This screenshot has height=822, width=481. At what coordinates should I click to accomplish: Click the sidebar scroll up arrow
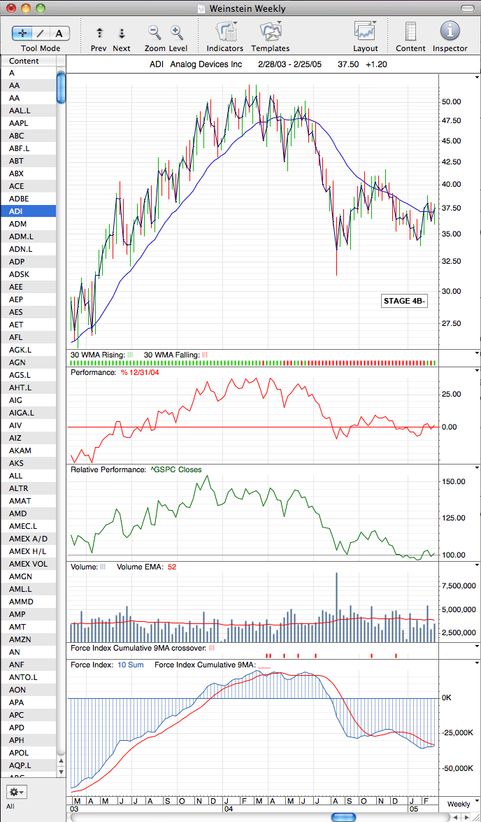coord(61,760)
